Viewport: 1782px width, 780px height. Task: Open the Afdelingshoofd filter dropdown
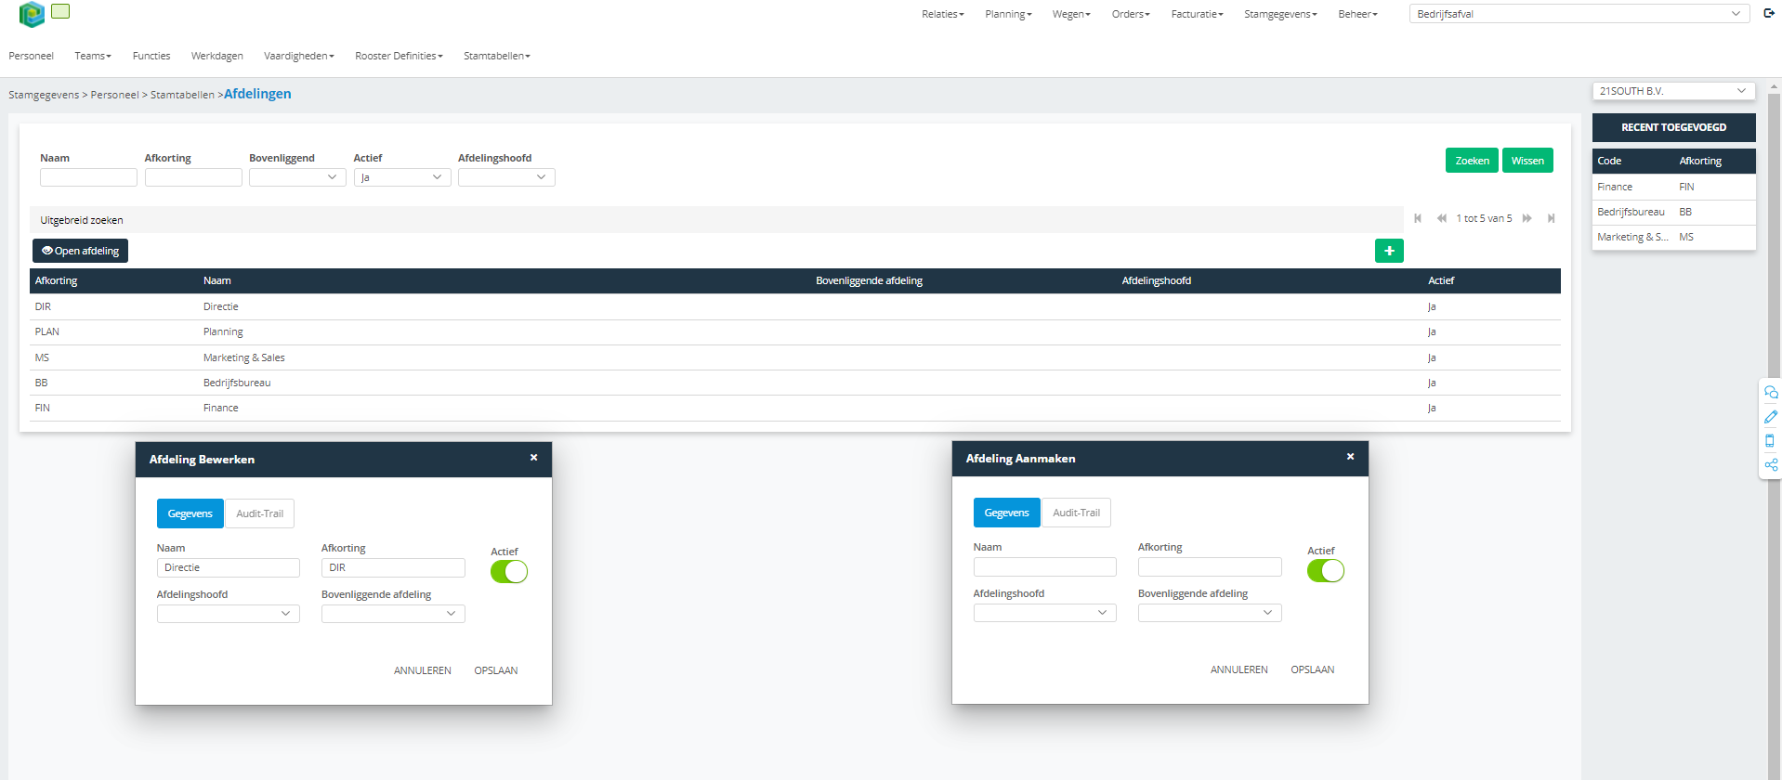click(x=506, y=177)
